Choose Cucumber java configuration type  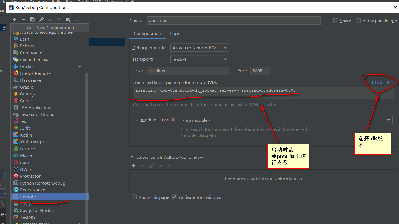coord(49,60)
